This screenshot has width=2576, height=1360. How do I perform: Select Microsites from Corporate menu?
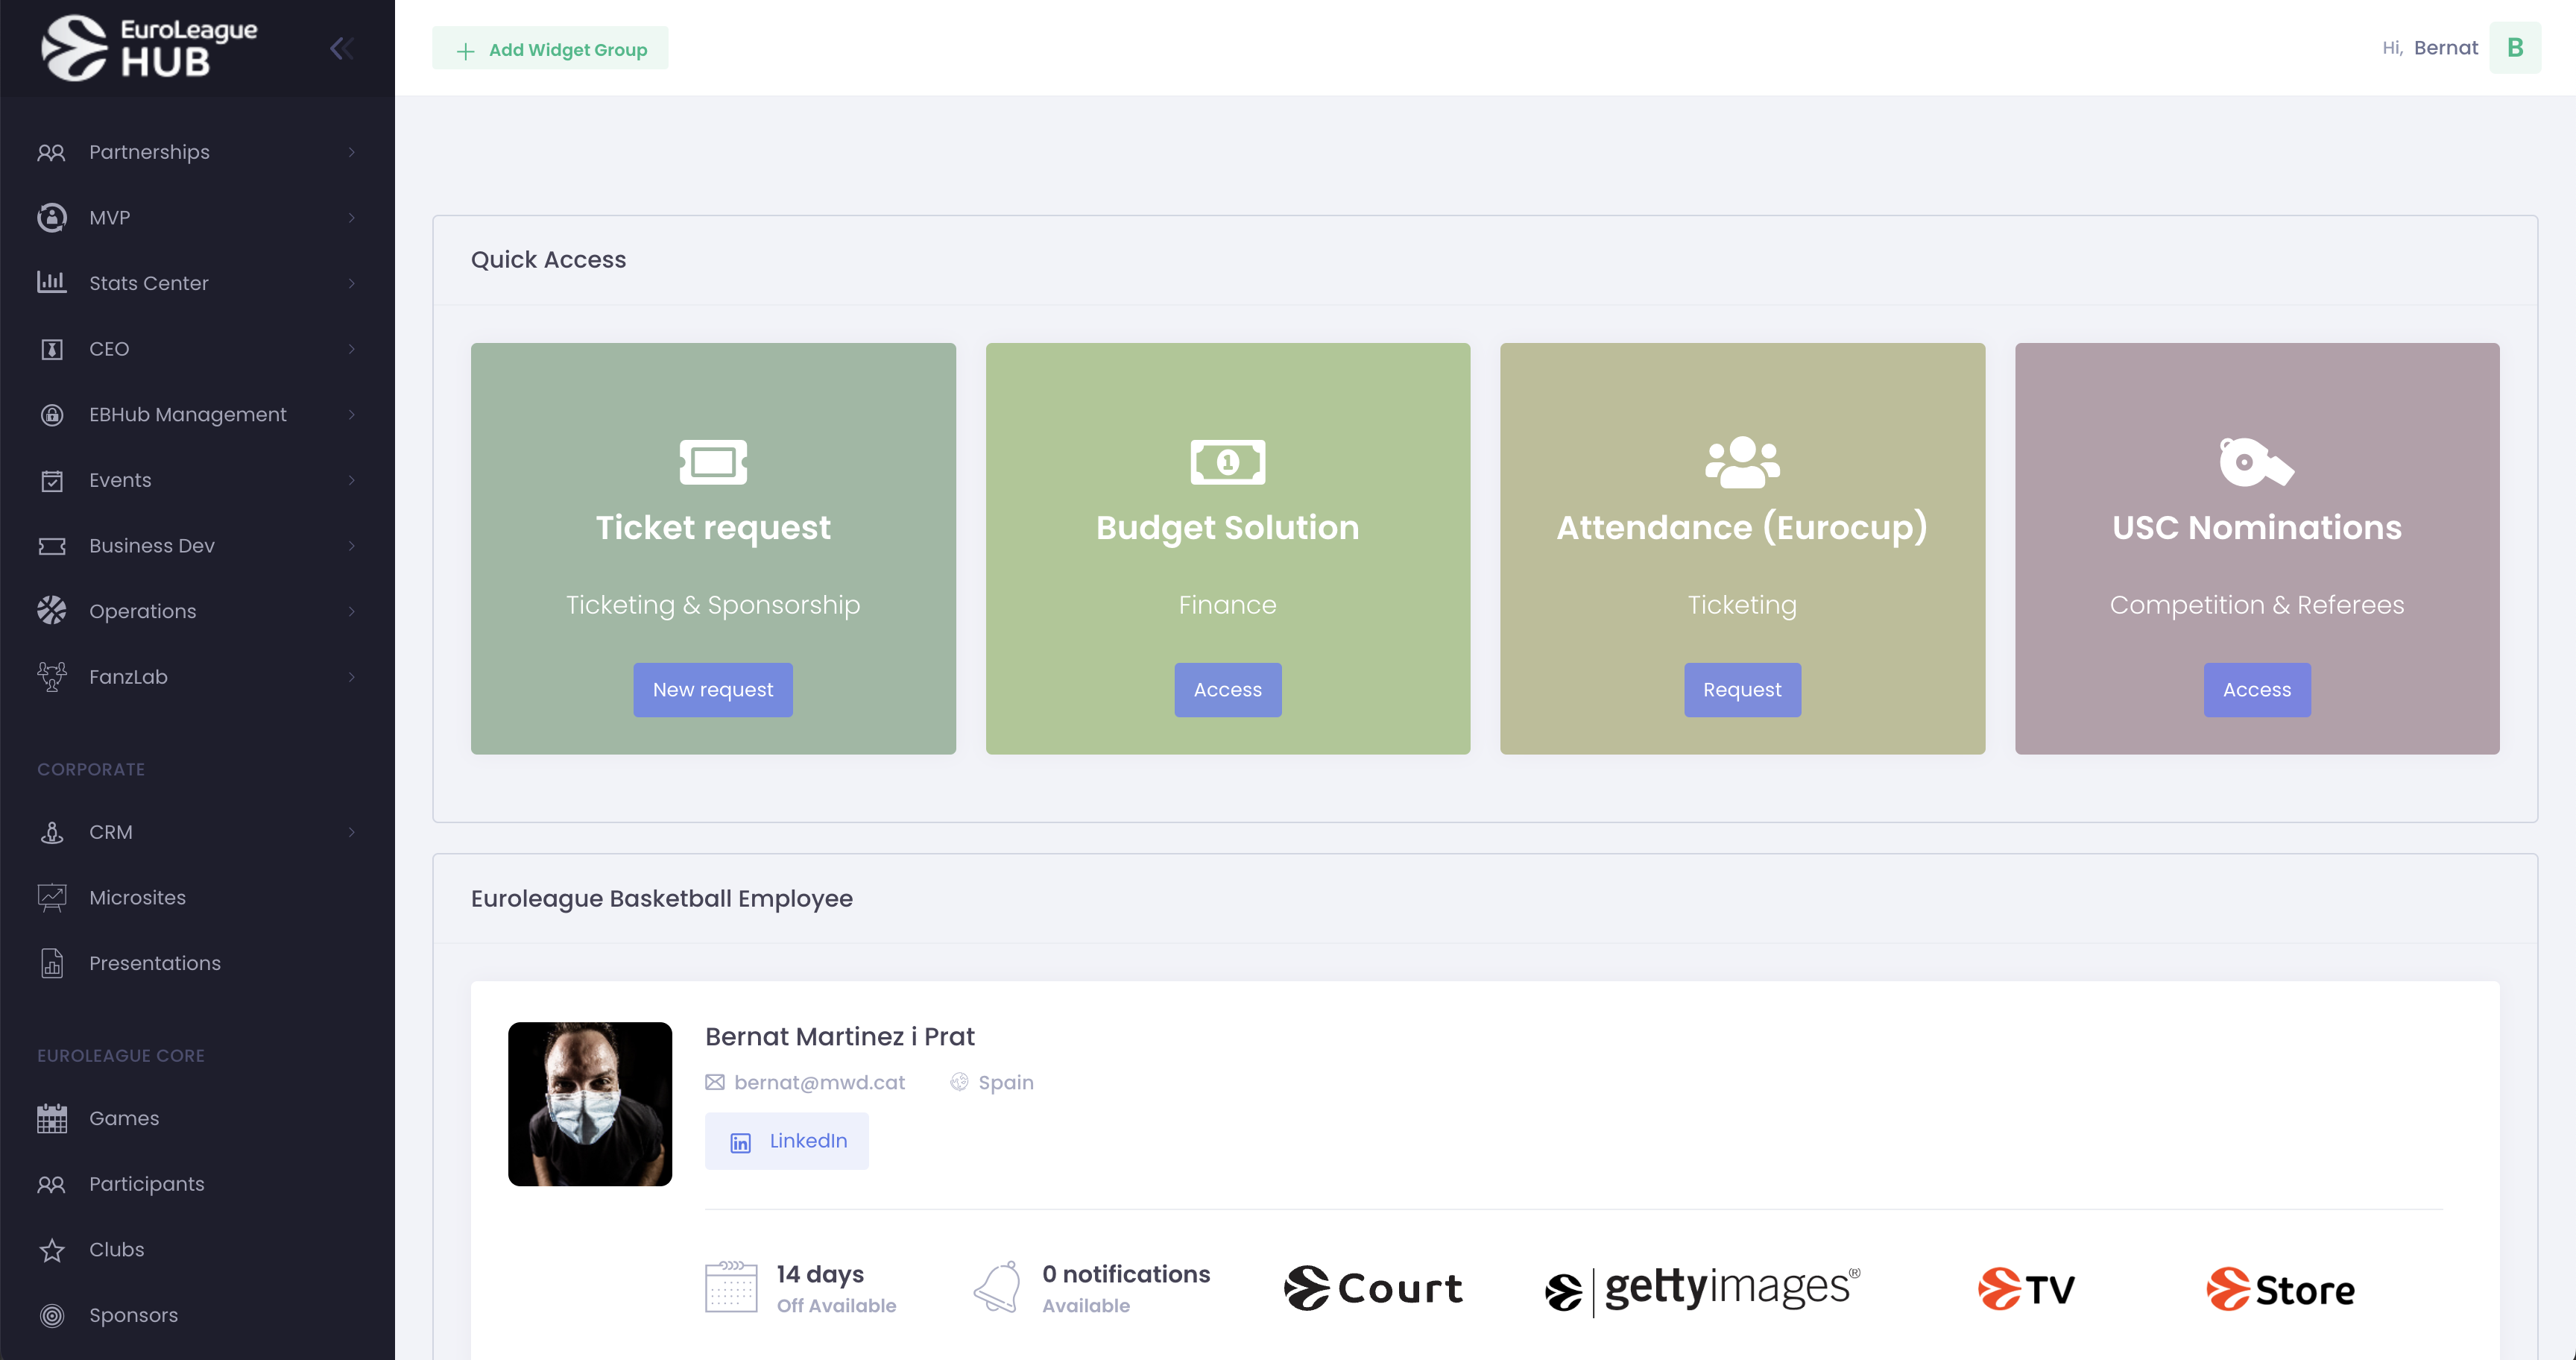(x=137, y=897)
